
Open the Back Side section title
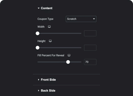point(48,91)
